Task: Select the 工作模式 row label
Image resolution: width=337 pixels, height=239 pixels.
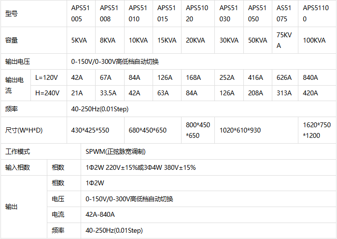Action: click(17, 151)
